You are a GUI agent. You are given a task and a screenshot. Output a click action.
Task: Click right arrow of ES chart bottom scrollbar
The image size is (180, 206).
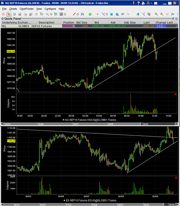coord(177,205)
